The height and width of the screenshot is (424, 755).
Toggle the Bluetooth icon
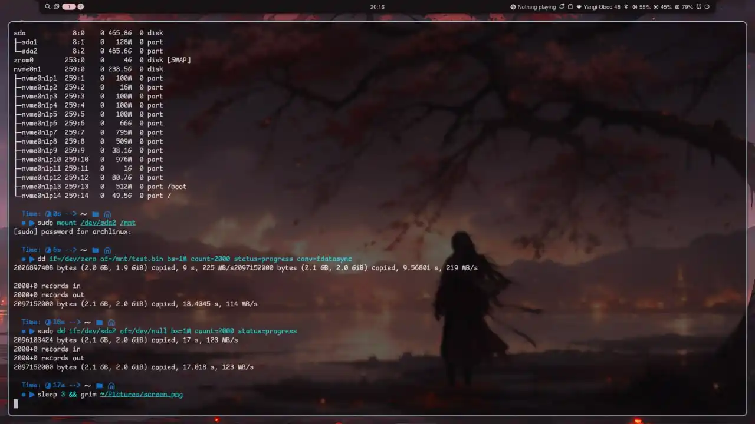[x=626, y=7]
